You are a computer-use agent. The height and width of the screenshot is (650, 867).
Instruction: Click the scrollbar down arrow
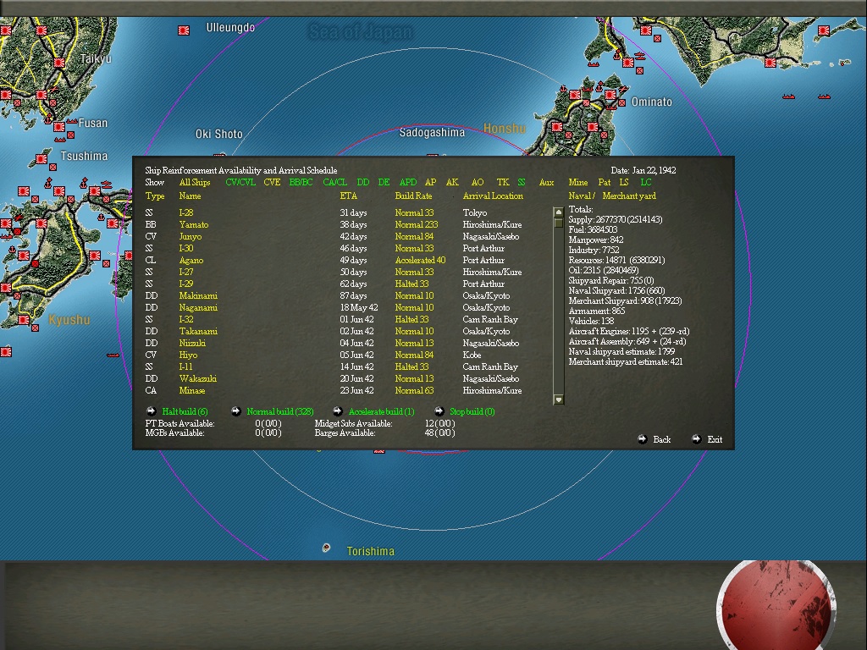557,398
